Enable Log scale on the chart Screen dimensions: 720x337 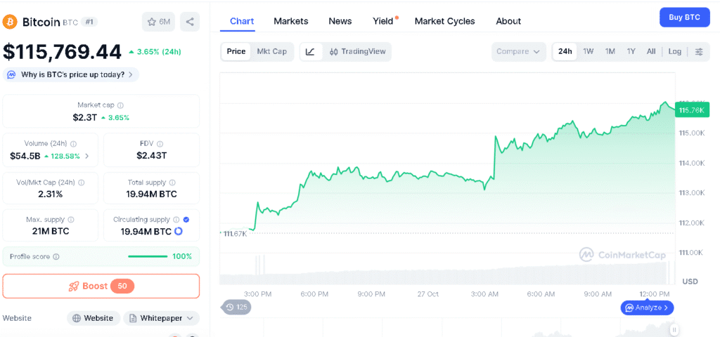point(675,51)
